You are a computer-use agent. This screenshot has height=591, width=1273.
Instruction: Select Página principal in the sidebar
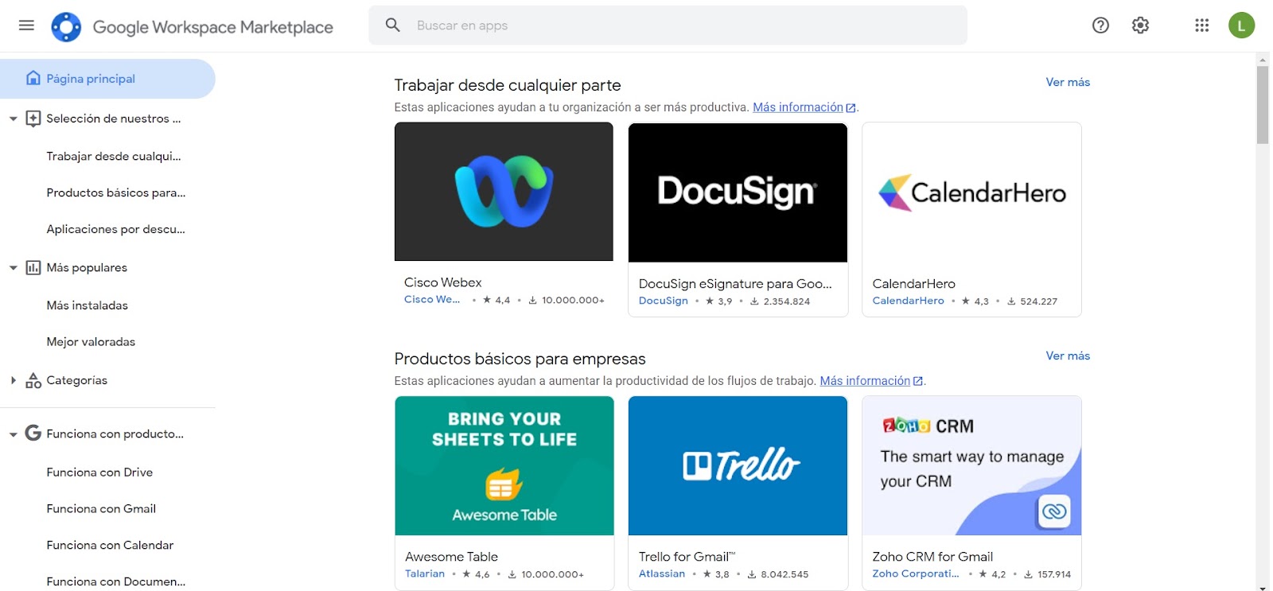[107, 79]
